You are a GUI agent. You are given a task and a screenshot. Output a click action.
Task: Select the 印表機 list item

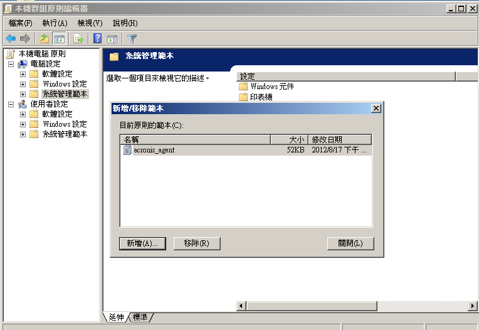coord(261,97)
